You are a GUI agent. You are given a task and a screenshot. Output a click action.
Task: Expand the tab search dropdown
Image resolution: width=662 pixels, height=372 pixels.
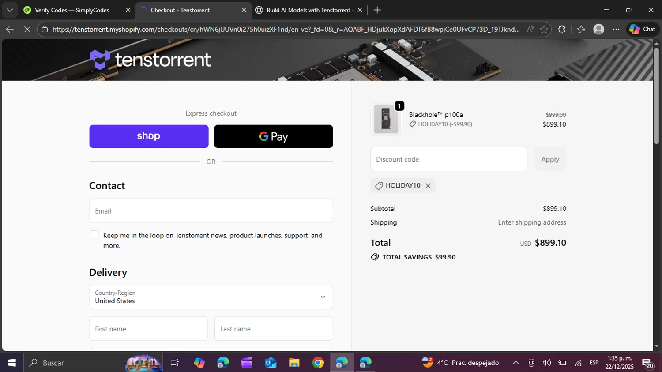click(10, 10)
